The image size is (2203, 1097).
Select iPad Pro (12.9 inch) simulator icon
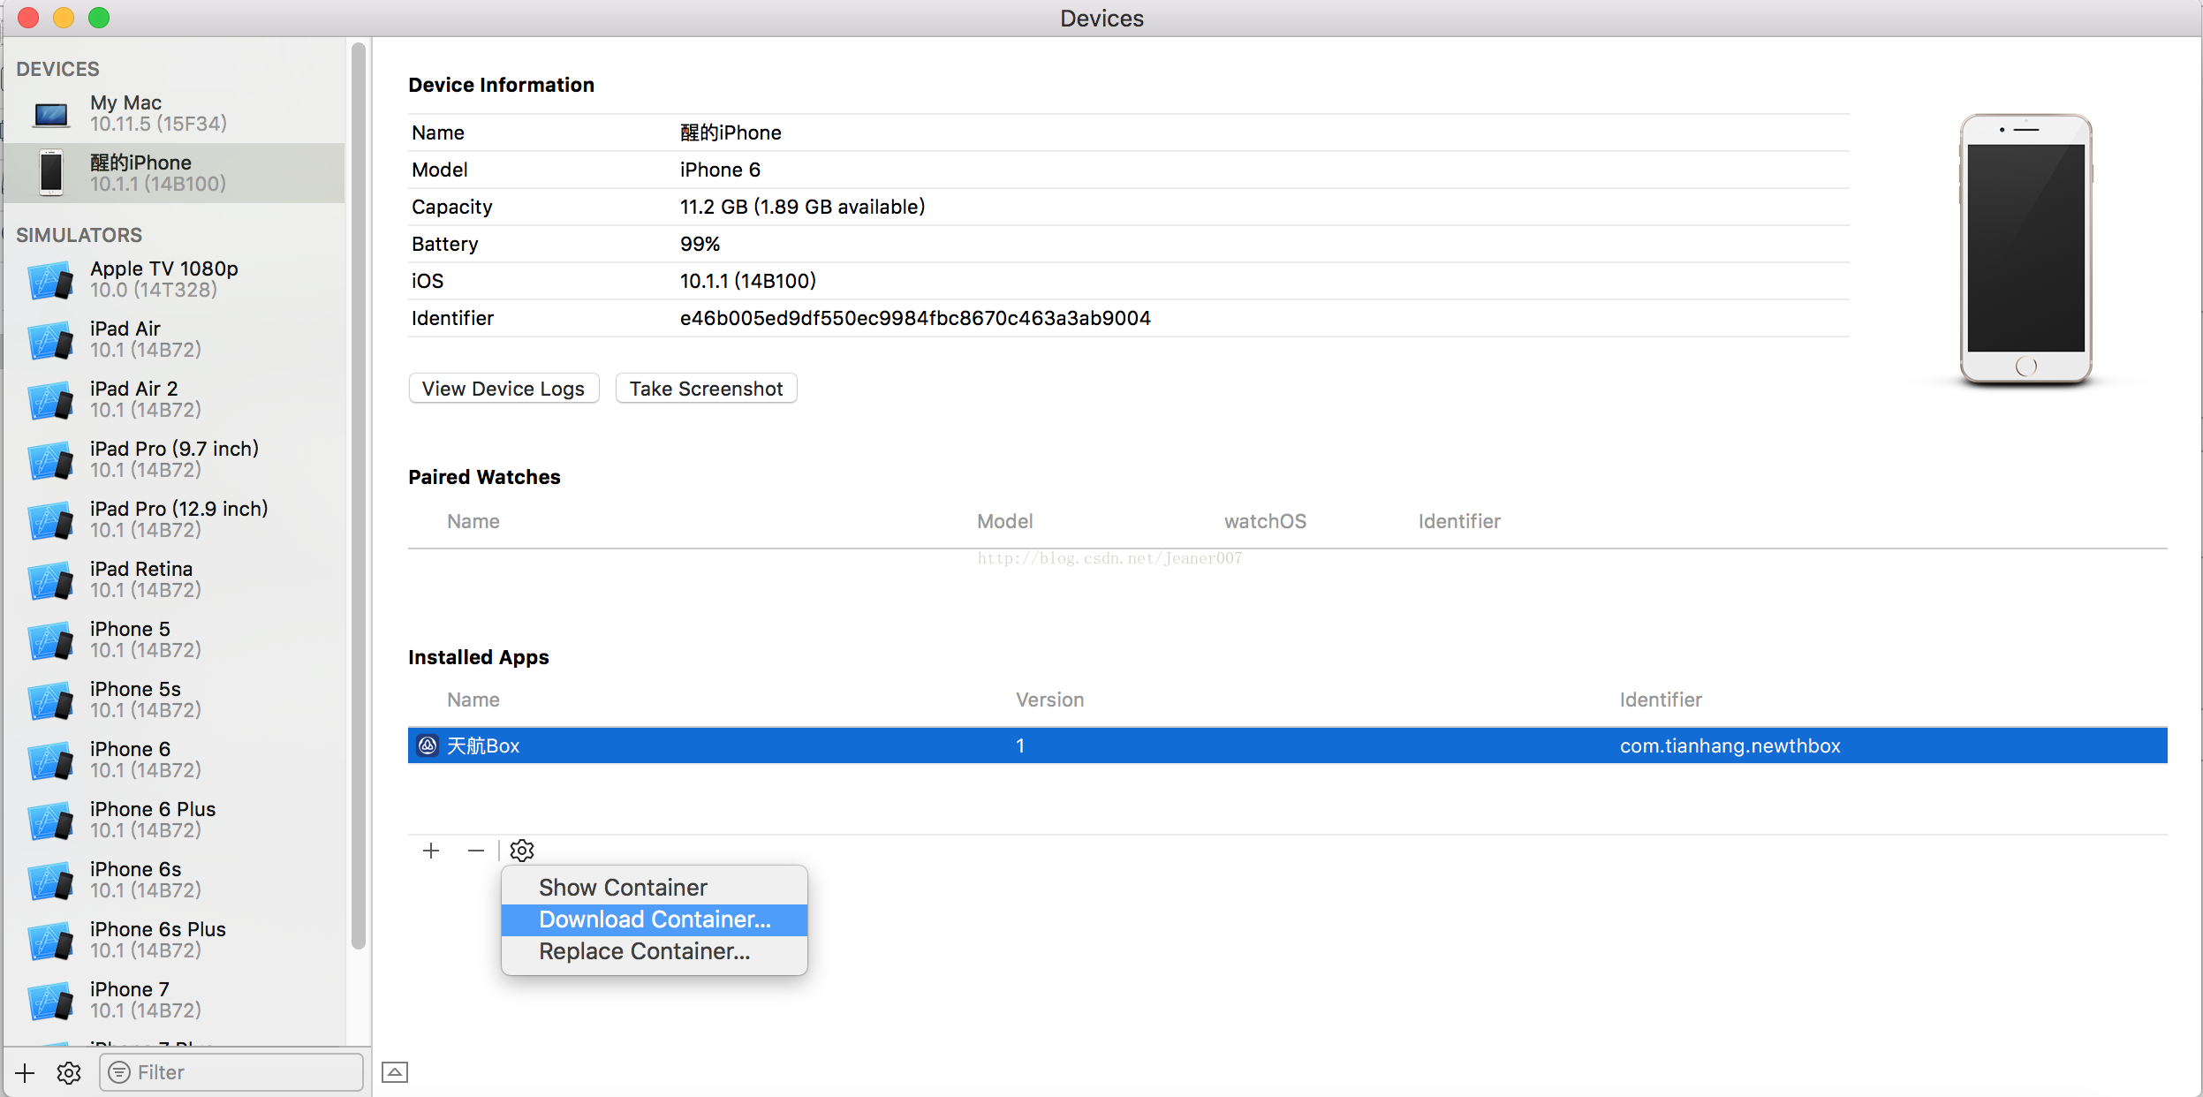point(50,520)
